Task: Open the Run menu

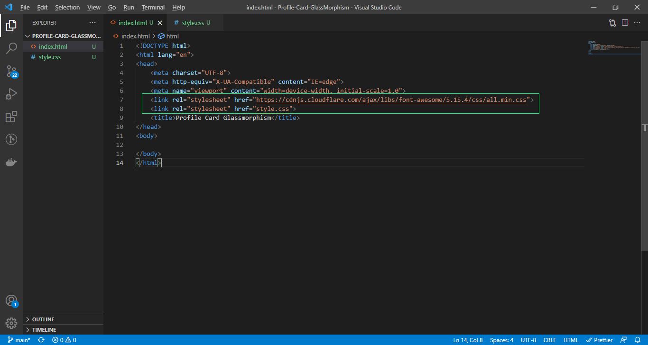Action: (x=129, y=8)
